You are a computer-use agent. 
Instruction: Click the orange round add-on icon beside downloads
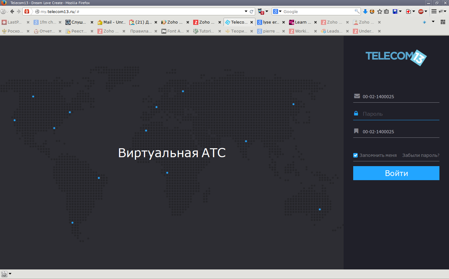372,11
